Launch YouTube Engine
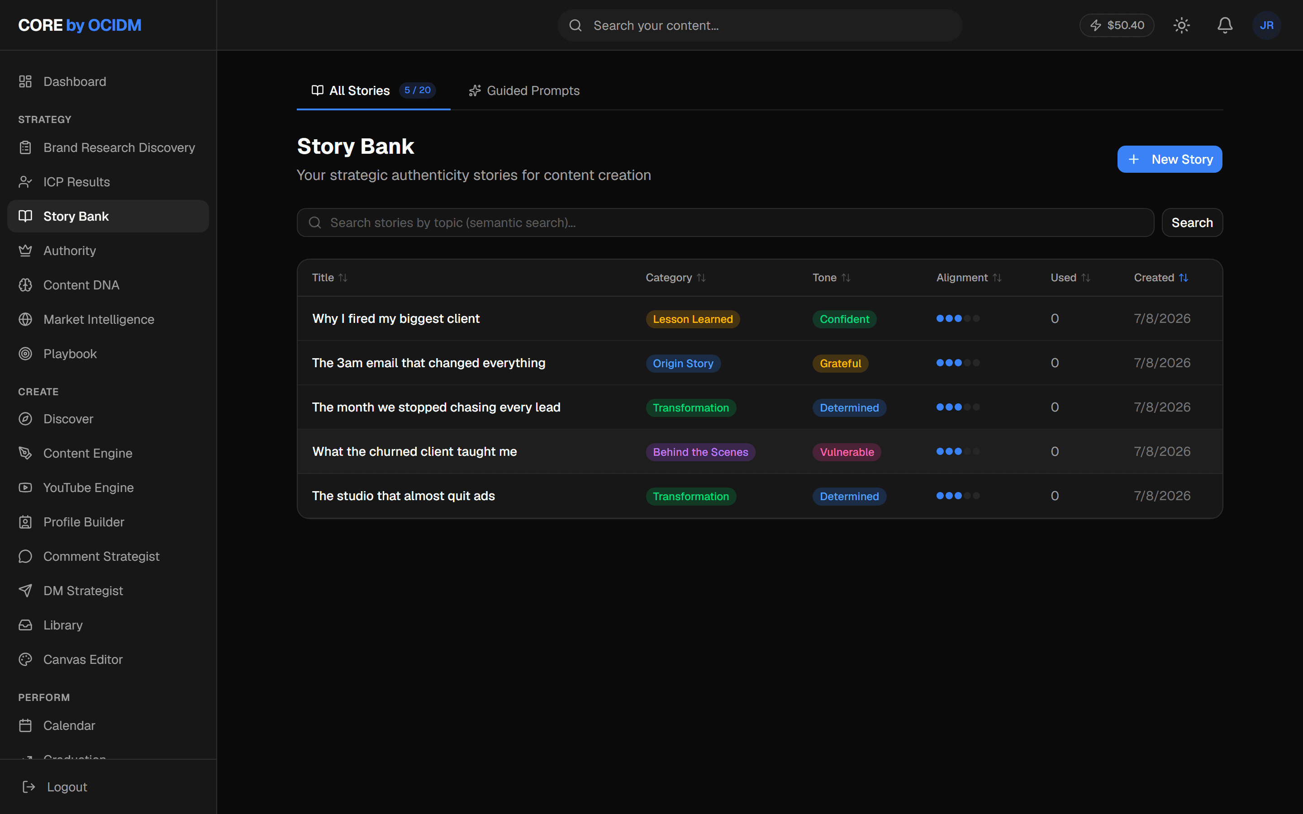Viewport: 1303px width, 814px height. 108,488
